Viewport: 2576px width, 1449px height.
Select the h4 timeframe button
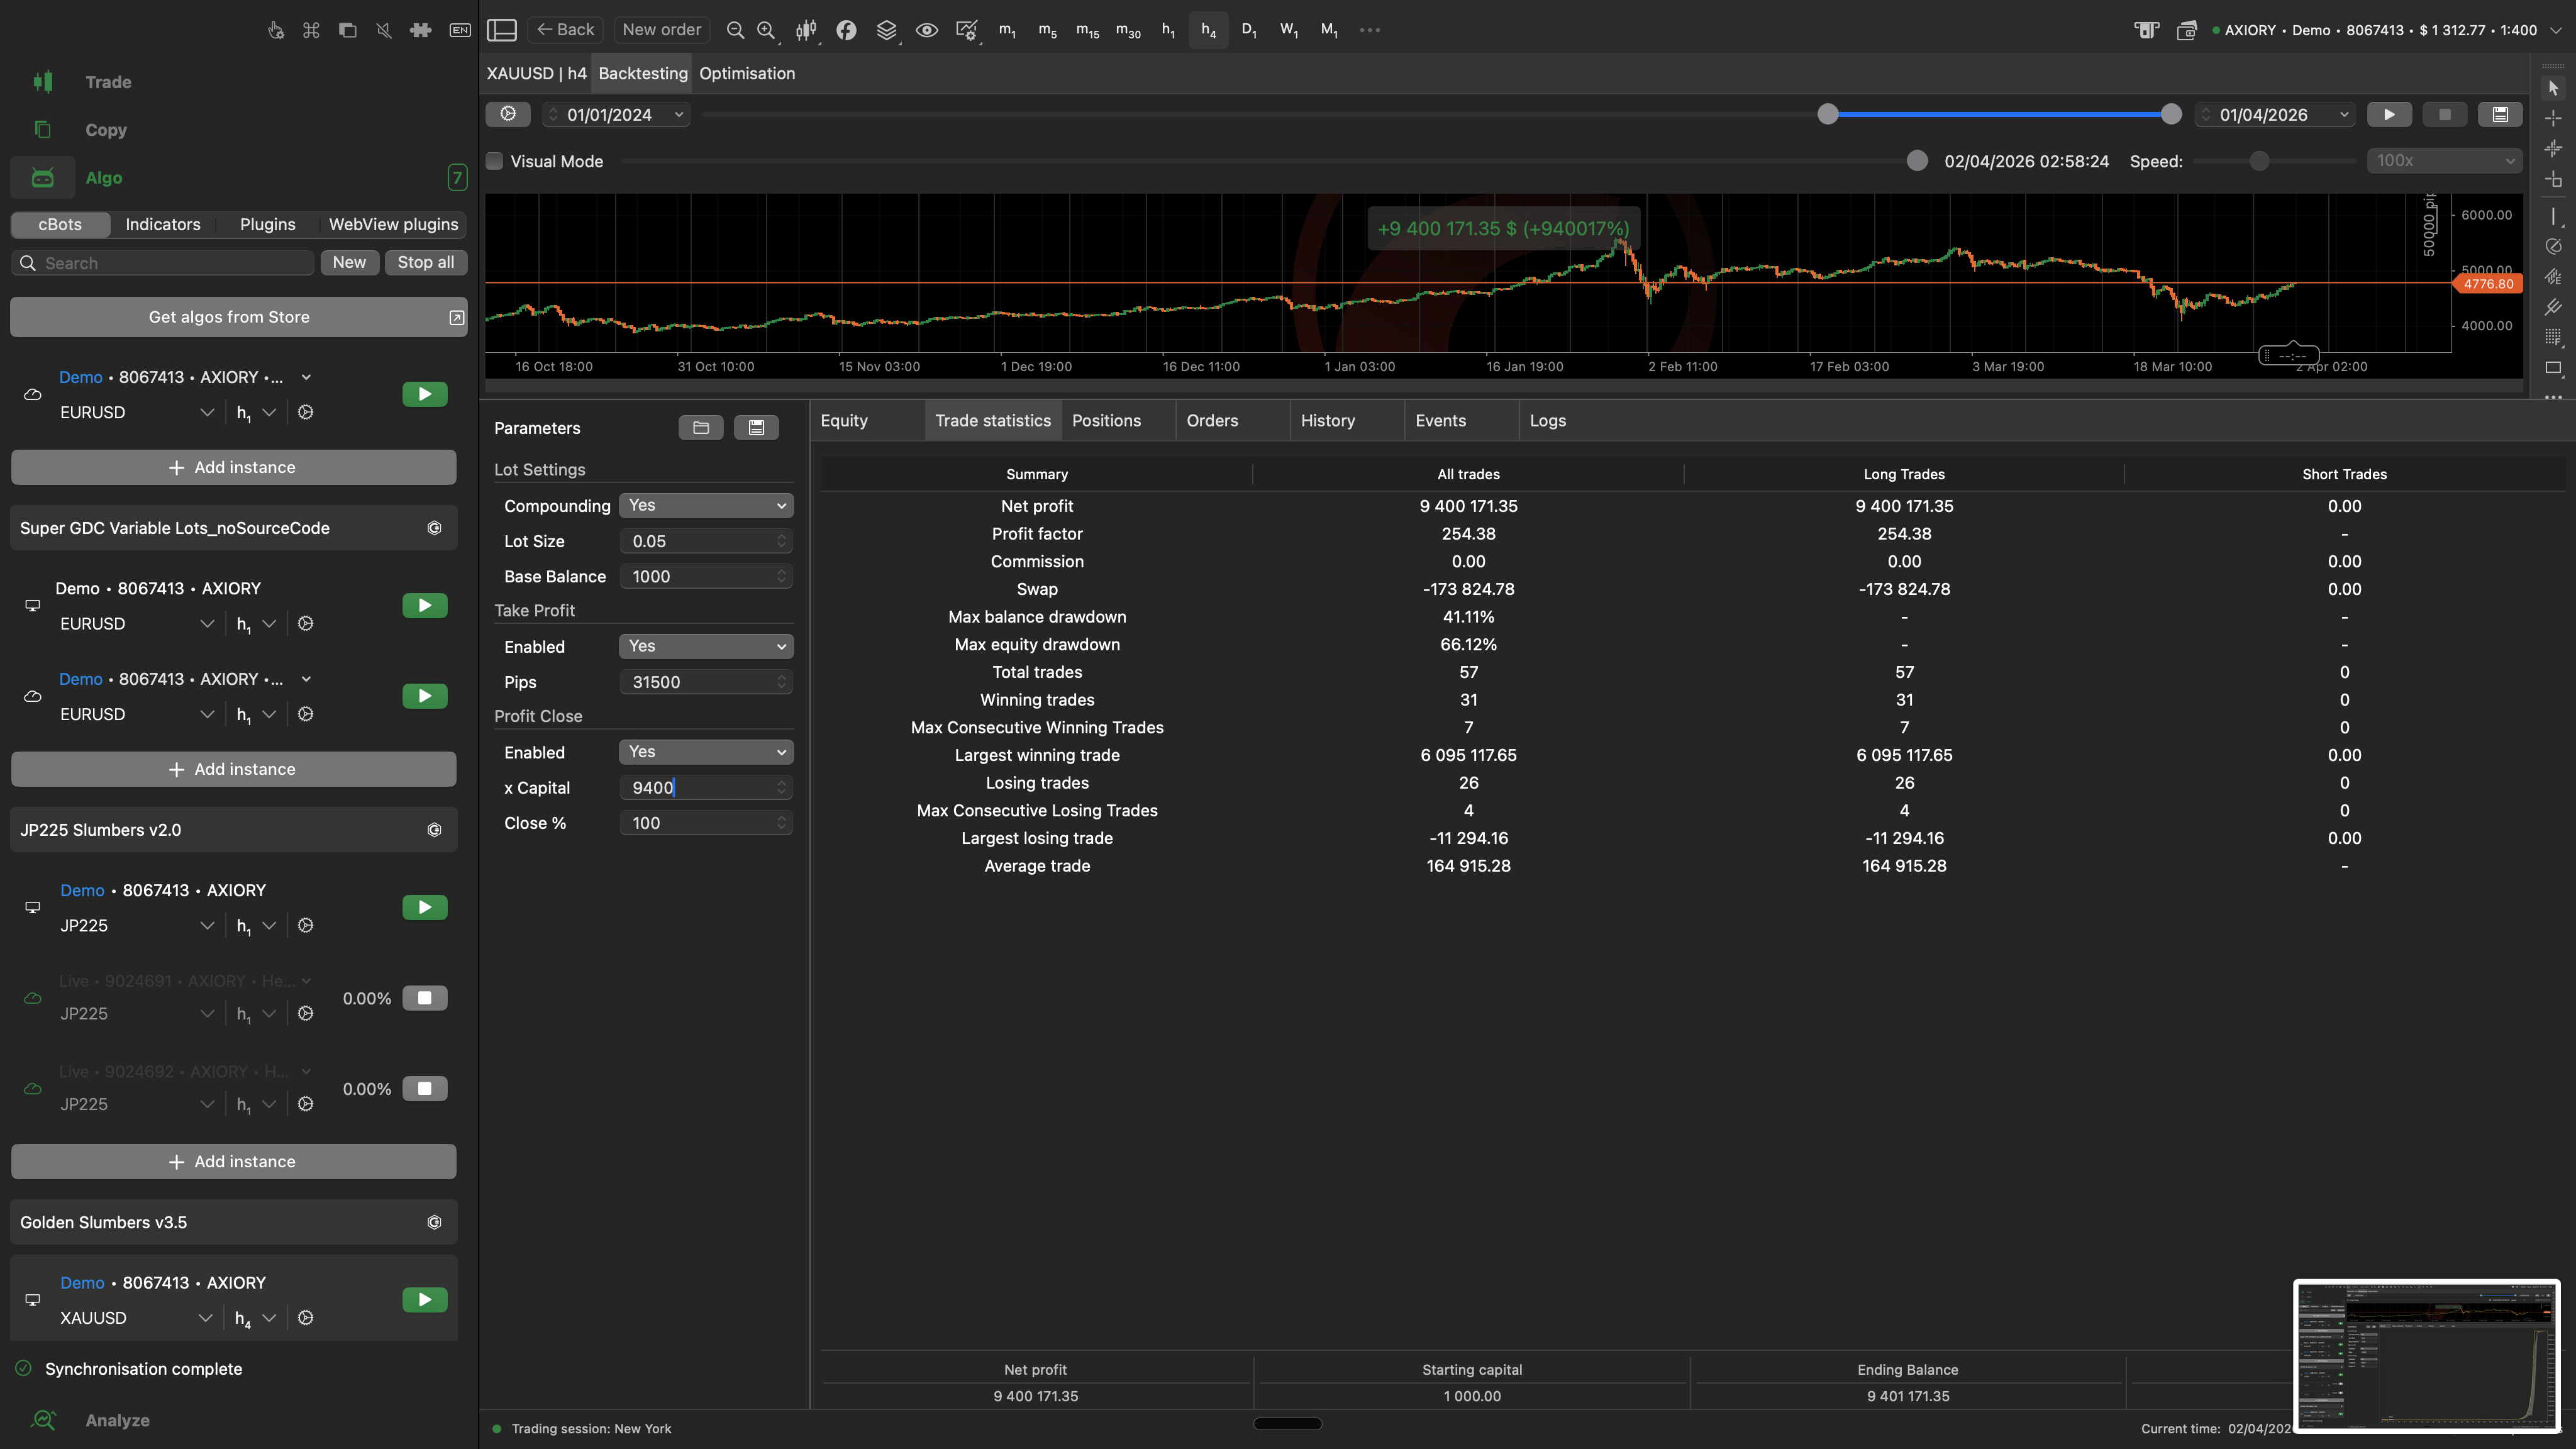[1208, 30]
